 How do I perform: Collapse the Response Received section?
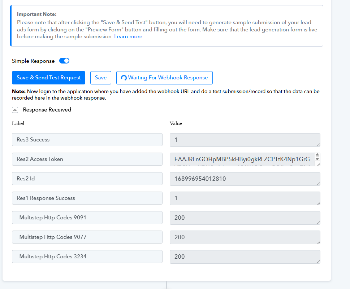click(15, 110)
